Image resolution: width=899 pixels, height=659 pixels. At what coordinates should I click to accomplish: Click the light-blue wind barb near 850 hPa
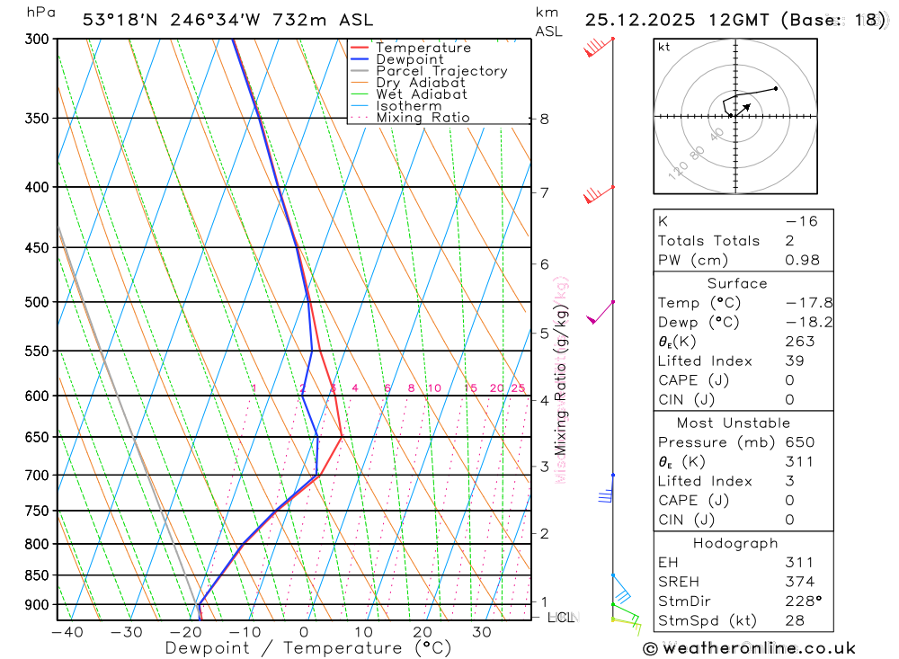click(621, 588)
